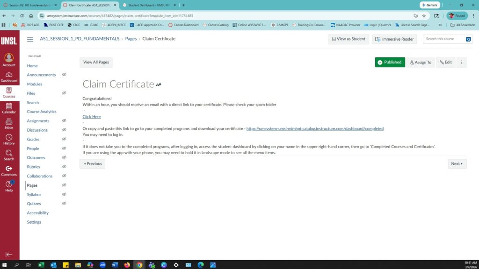Toggle the course navigation hamburger menu
This screenshot has height=269, width=479.
30,39
